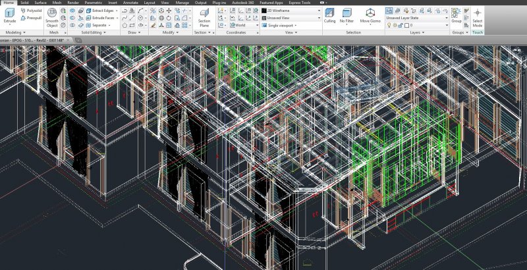Open the Section Plane tool
The image size is (527, 270).
pos(204,18)
